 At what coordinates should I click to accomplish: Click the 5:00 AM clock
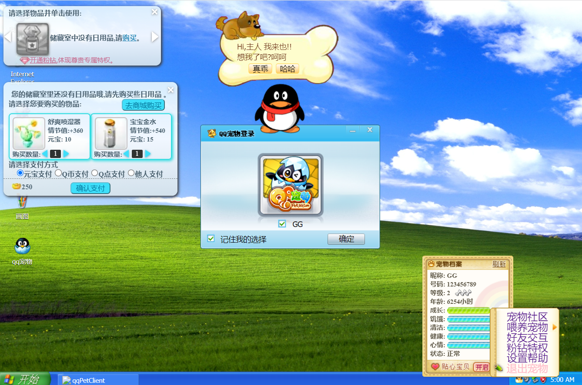[562, 380]
